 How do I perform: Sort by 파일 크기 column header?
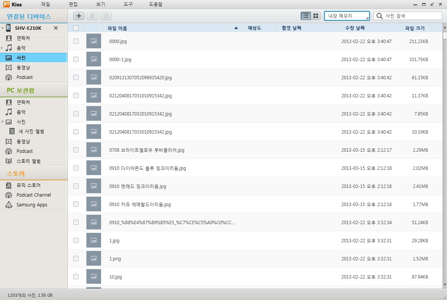tap(415, 28)
